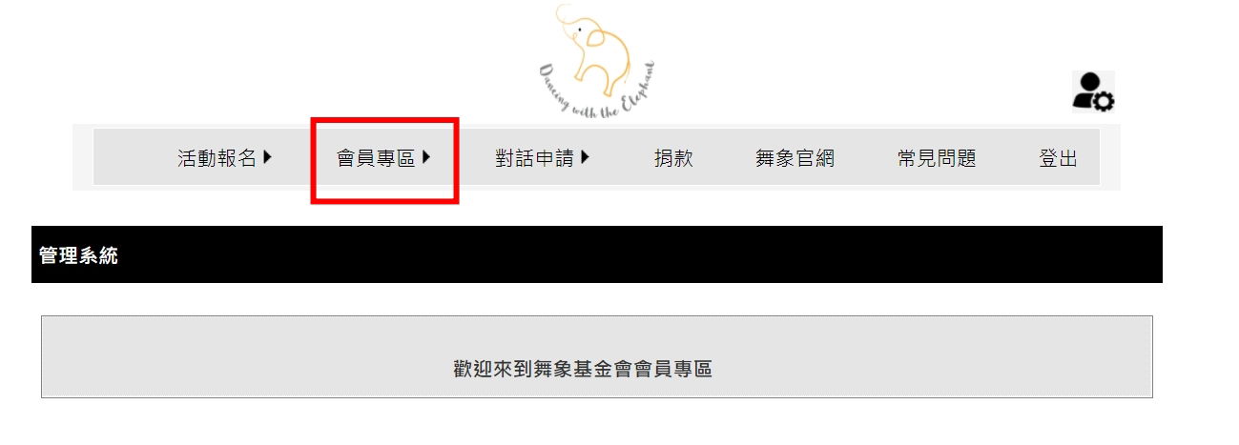The image size is (1239, 445).
Task: Expand the arrow beside 對話申請
Action: tap(585, 157)
